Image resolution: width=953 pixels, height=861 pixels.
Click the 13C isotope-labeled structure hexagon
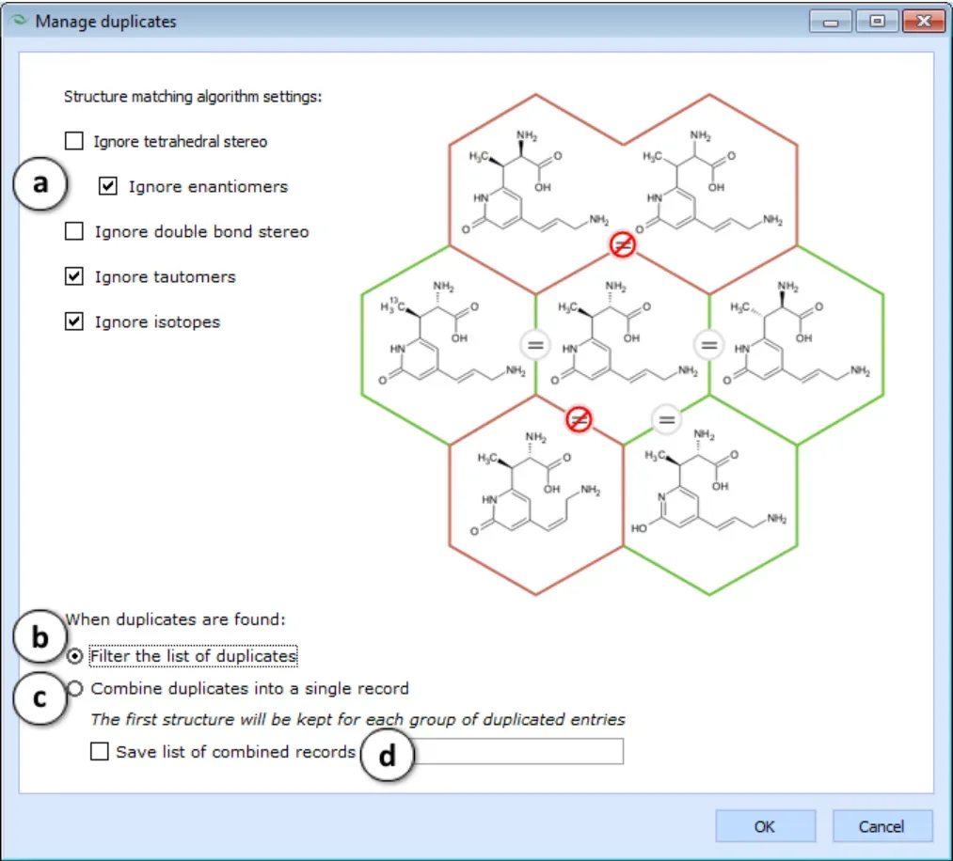pyautogui.click(x=449, y=345)
